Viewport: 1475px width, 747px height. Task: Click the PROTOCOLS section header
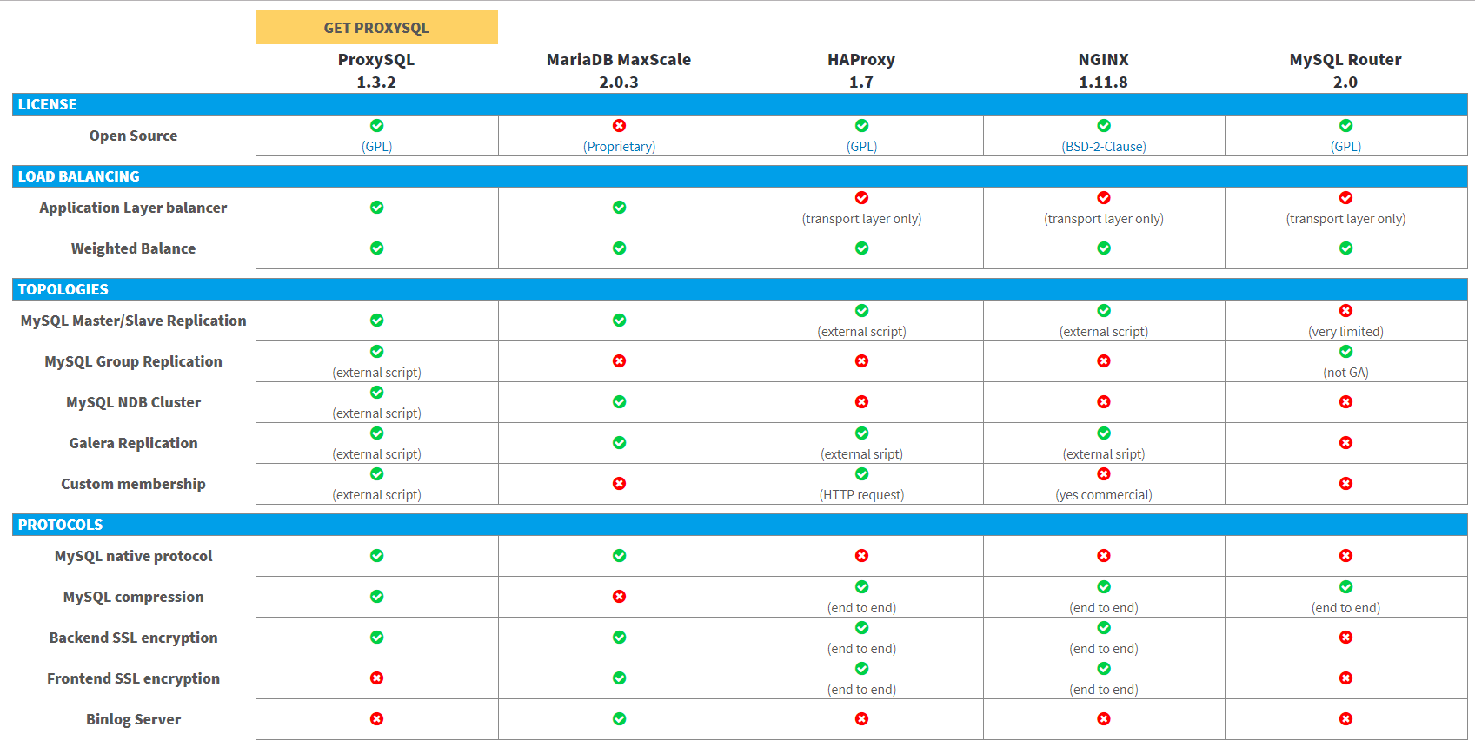point(740,525)
